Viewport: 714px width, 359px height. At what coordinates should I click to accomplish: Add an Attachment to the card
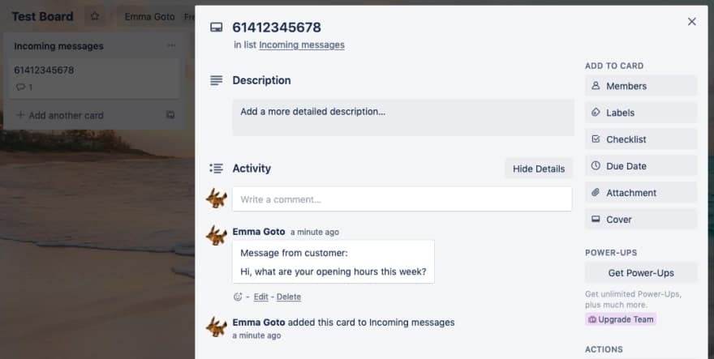[640, 193]
